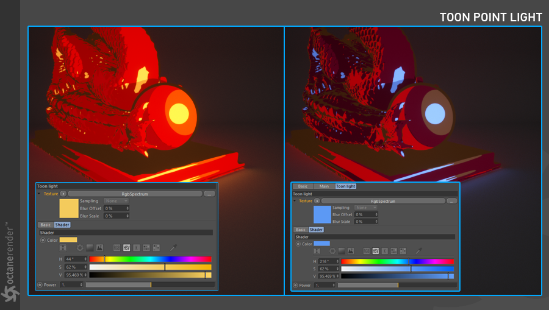This screenshot has width=549, height=310.
Task: Toggle the Power radio button in blue panel
Action: [x=296, y=285]
